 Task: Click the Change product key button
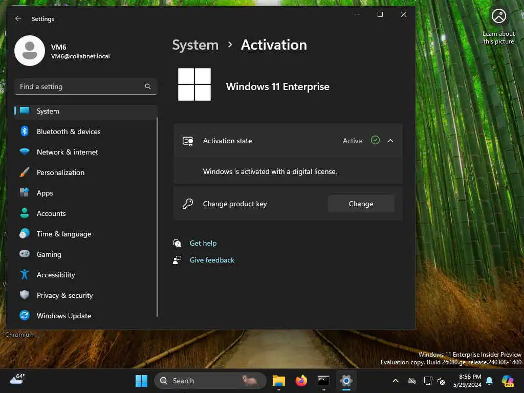tap(361, 204)
